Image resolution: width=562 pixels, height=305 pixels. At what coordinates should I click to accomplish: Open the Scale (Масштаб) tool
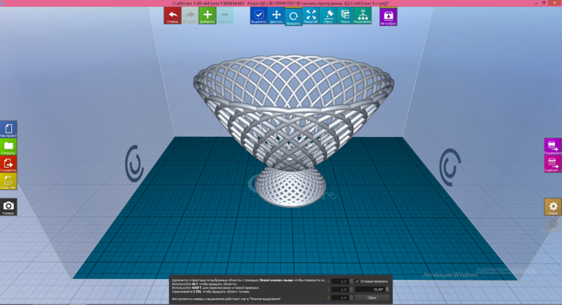tap(311, 15)
